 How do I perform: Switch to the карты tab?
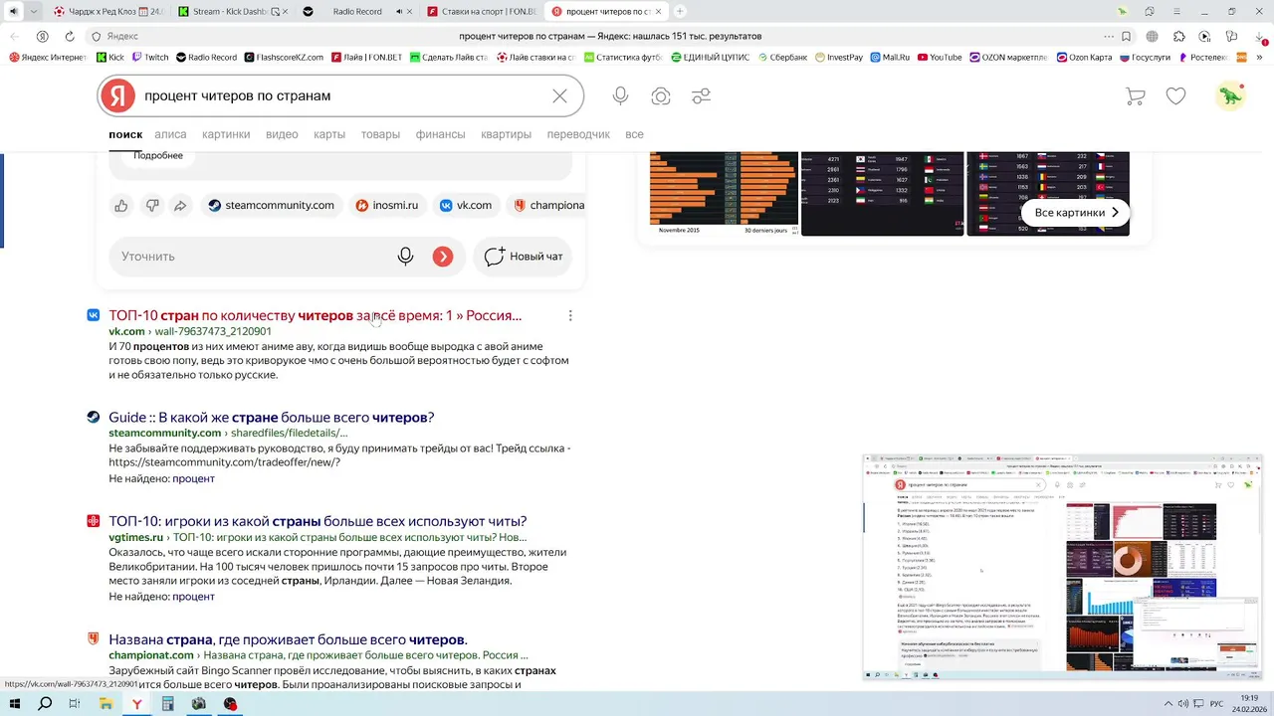[329, 134]
